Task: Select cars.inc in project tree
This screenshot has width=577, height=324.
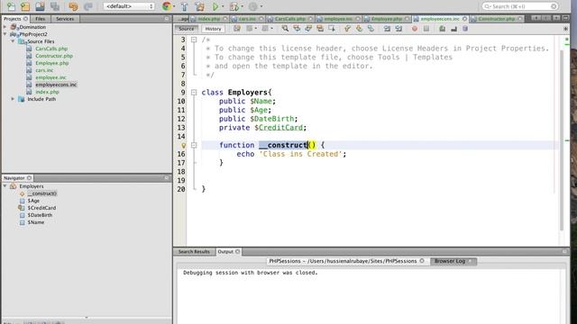Action: point(44,70)
